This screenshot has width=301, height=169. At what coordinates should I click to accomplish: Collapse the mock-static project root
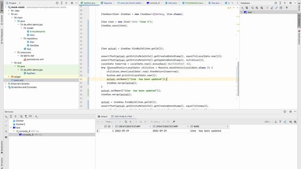6,7
